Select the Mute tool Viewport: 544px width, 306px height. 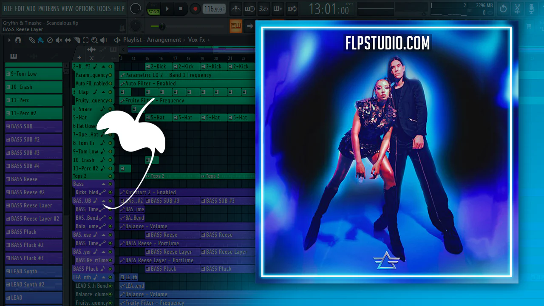point(59,40)
